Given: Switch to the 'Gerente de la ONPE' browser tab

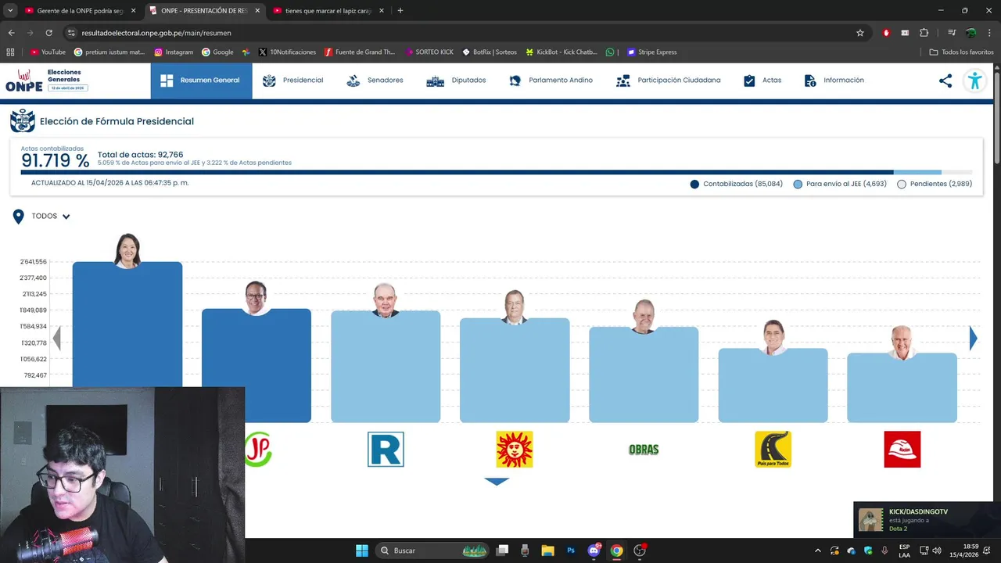Looking at the screenshot, I should coord(81,11).
